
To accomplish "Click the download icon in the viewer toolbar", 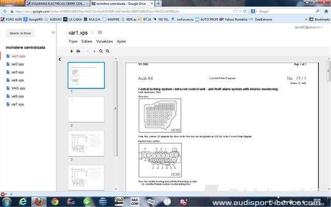I will click(71, 51).
